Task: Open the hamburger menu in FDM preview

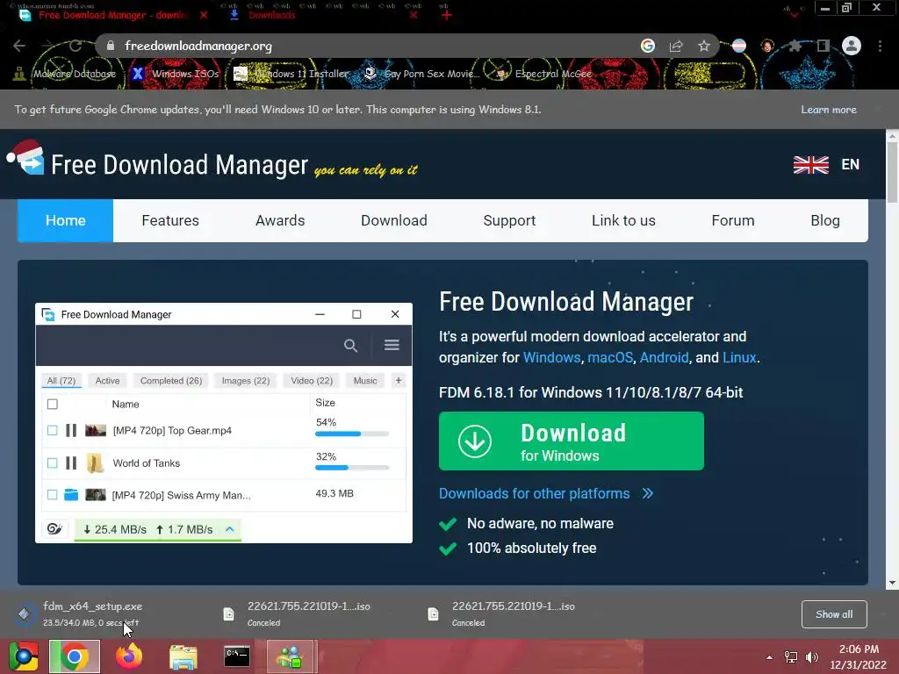Action: point(392,345)
